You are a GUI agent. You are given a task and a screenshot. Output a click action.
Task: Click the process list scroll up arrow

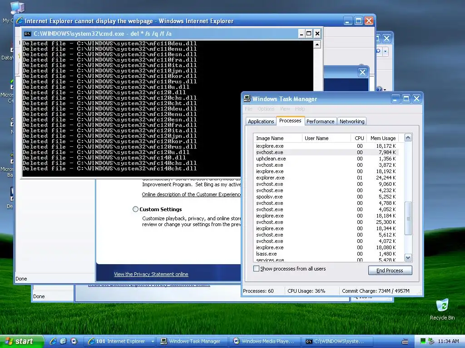(408, 138)
